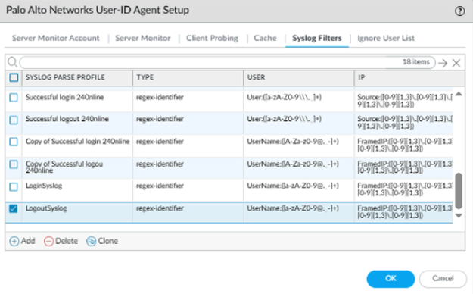Click regex-identifier in the LogoutSyslog row
473x294 pixels.
160,208
